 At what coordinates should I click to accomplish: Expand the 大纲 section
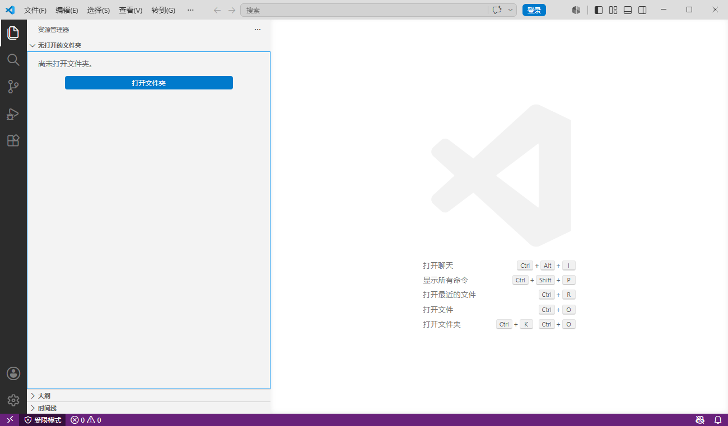click(148, 396)
